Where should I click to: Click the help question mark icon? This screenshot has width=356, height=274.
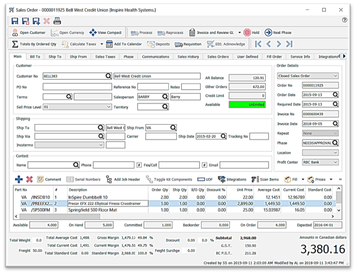344,20
